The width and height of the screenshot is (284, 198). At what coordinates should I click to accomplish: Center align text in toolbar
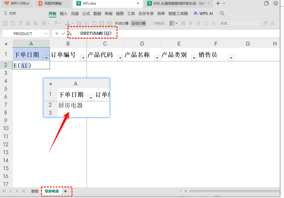(198, 23)
